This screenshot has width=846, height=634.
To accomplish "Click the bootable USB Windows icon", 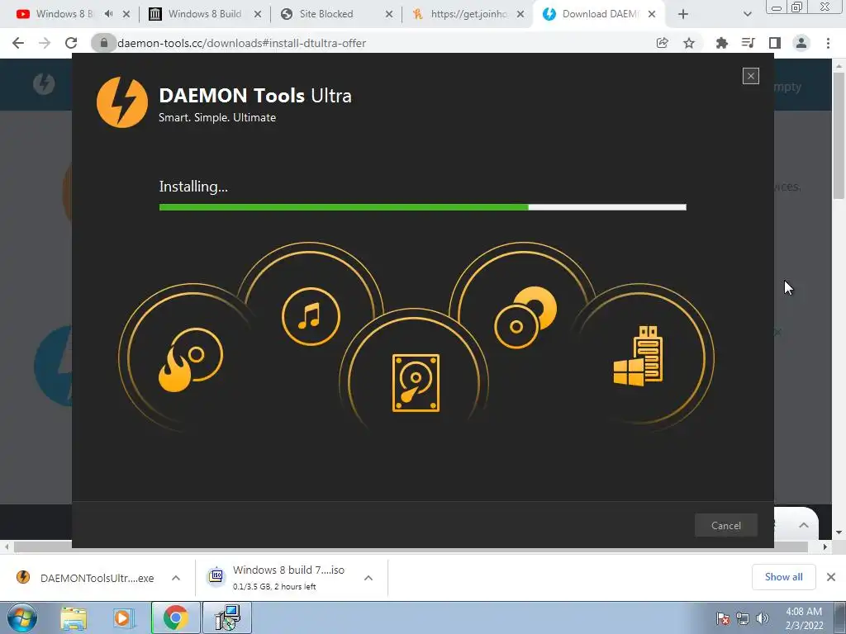I will pos(639,356).
